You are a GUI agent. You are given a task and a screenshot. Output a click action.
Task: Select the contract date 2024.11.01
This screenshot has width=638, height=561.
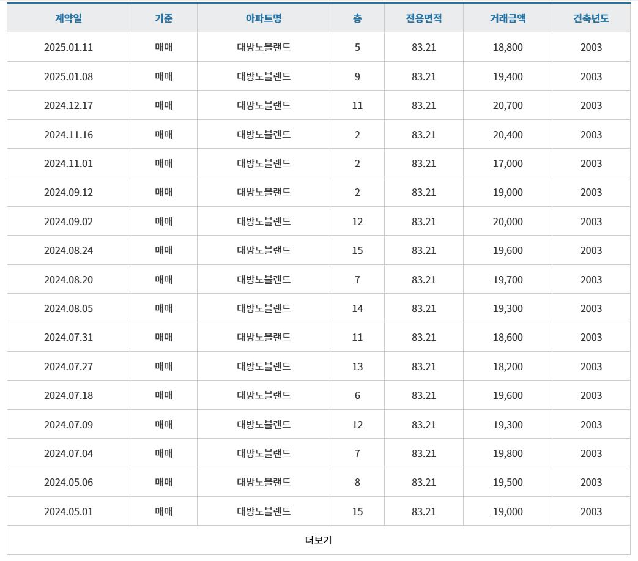pyautogui.click(x=69, y=163)
